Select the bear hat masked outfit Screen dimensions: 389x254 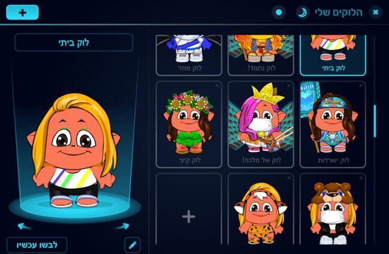pos(333,210)
